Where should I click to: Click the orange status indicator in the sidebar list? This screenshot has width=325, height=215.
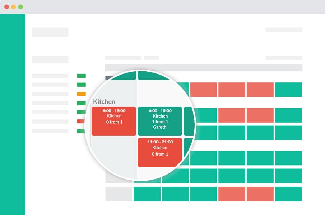(x=82, y=94)
